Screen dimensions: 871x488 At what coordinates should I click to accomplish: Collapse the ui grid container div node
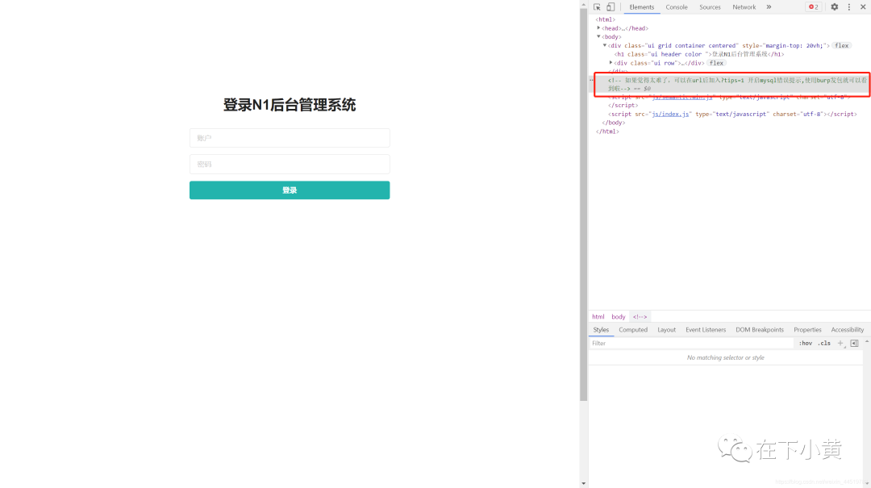click(605, 46)
